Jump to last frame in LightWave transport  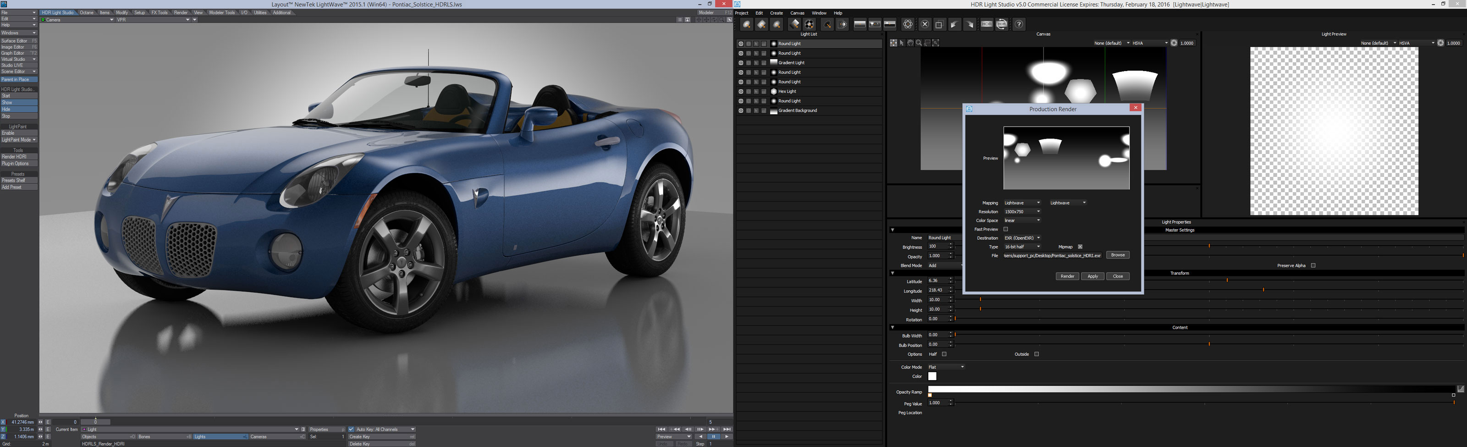(x=727, y=429)
